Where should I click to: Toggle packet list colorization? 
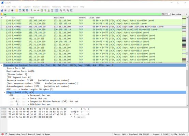click(57, 11)
